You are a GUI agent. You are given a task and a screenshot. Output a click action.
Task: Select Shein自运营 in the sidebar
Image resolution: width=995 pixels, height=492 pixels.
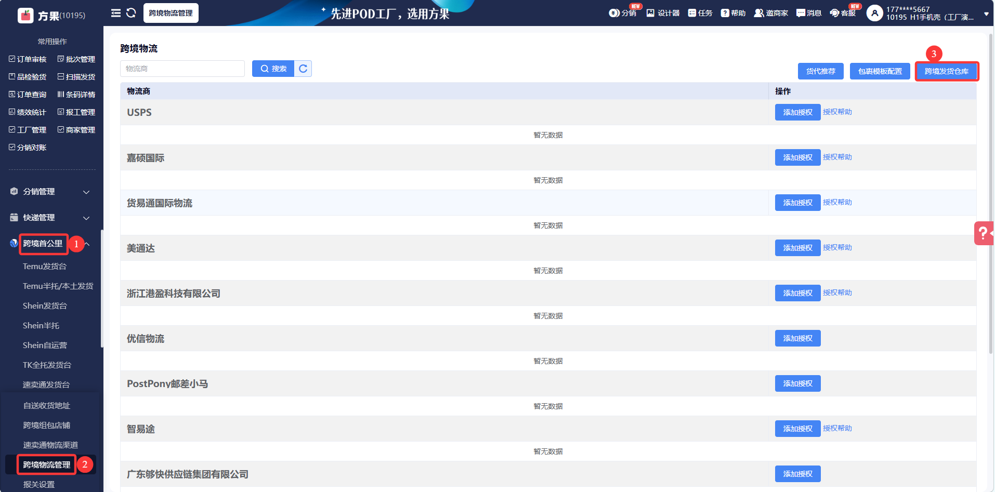[45, 345]
